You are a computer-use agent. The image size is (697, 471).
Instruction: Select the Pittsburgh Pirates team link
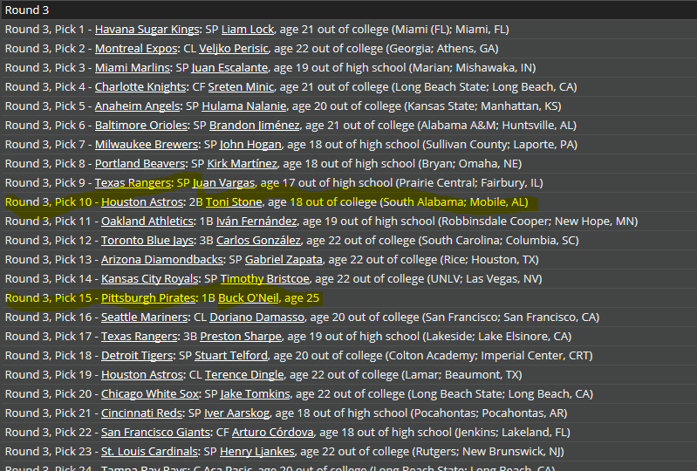point(148,297)
